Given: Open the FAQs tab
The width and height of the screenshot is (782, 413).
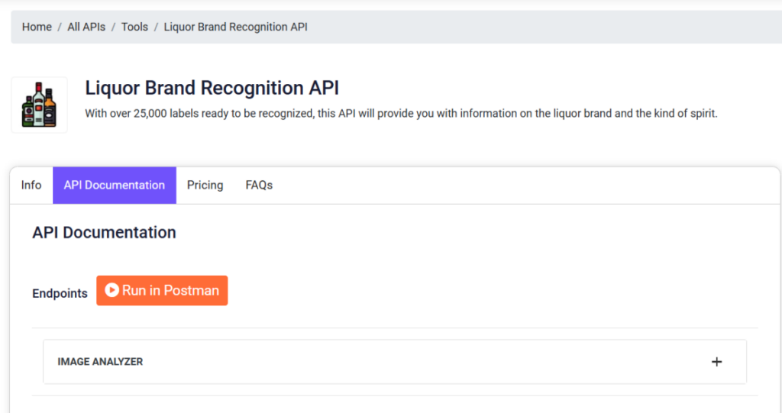Looking at the screenshot, I should 259,185.
